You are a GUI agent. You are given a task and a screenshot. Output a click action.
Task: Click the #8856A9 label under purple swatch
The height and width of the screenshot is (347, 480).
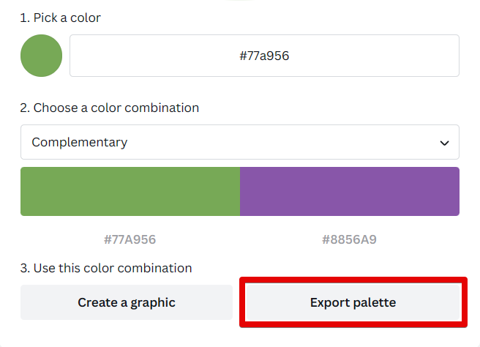pyautogui.click(x=349, y=239)
